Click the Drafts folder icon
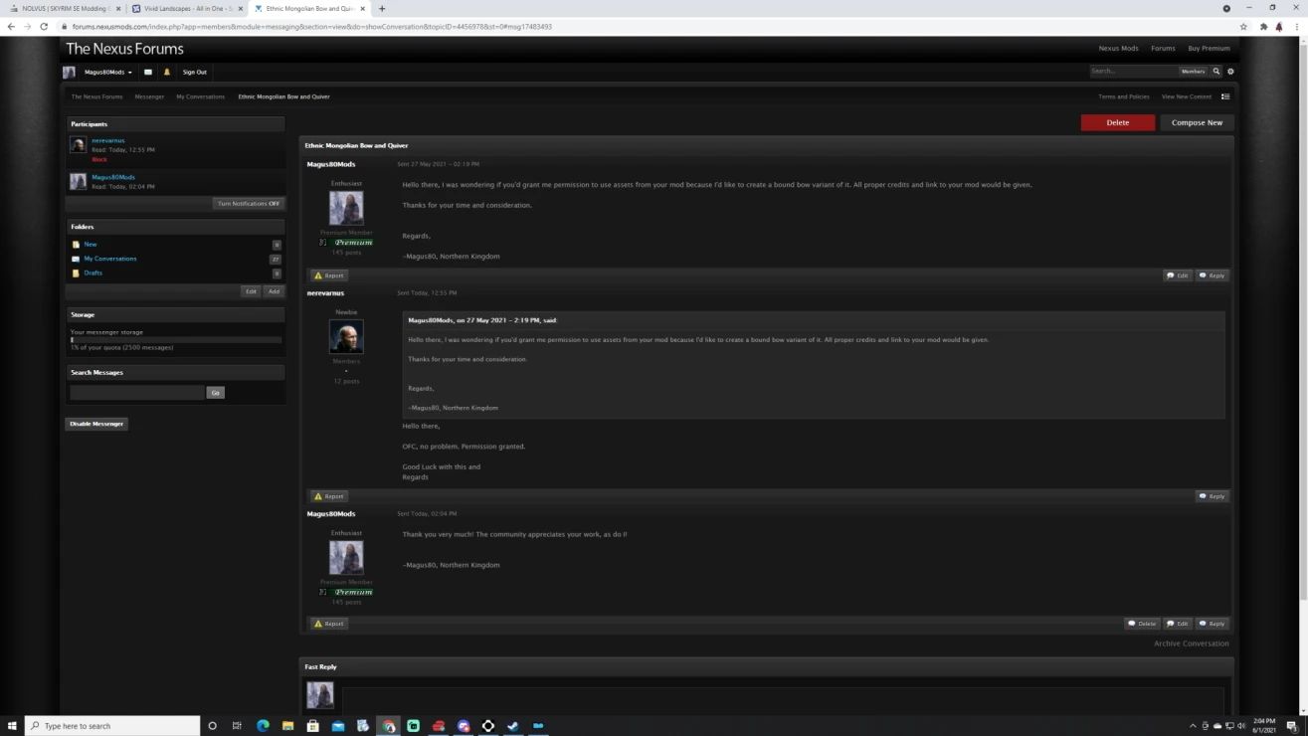The height and width of the screenshot is (736, 1308). (x=76, y=273)
